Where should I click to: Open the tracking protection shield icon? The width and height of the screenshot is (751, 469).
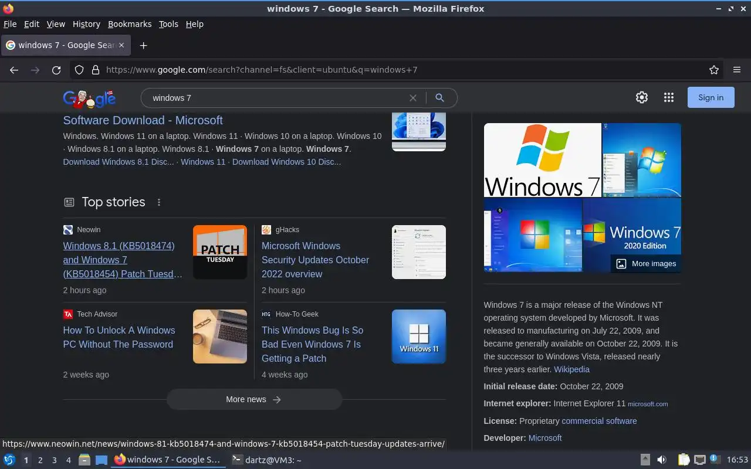coord(79,70)
